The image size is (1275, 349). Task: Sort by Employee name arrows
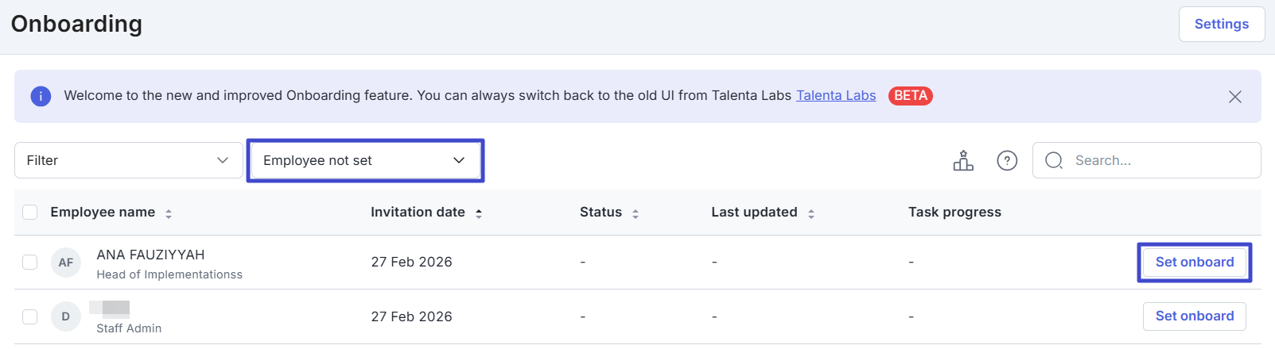pos(169,213)
